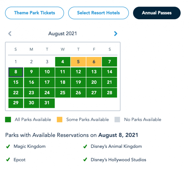Click the green checkmark beside Magic Kingdom
This screenshot has width=192, height=170.
point(8,146)
